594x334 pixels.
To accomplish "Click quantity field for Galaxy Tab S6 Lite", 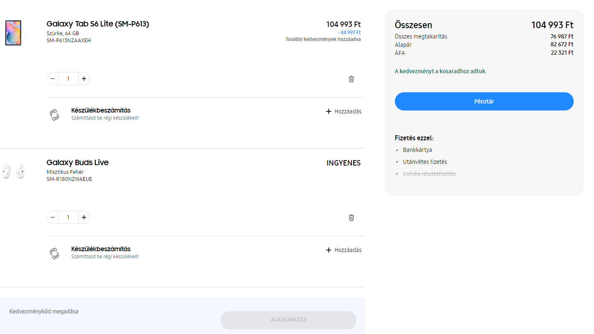I will click(68, 79).
